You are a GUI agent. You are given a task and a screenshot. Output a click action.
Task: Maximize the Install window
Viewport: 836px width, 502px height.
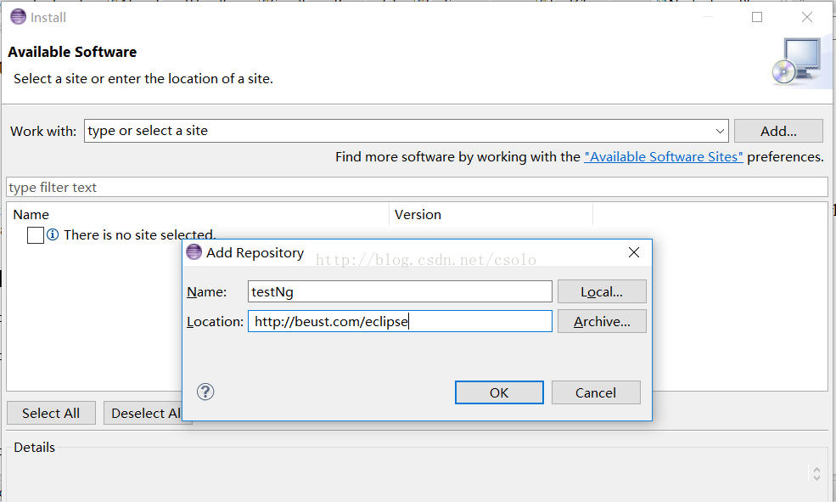tap(757, 17)
